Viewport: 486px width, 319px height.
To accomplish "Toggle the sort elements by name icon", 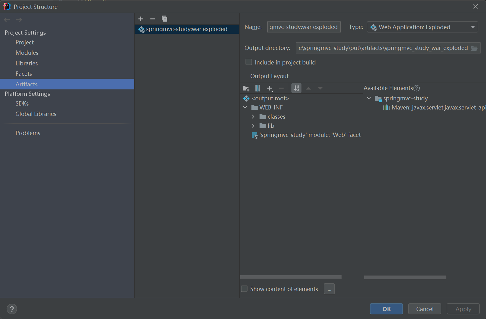I will coord(296,88).
